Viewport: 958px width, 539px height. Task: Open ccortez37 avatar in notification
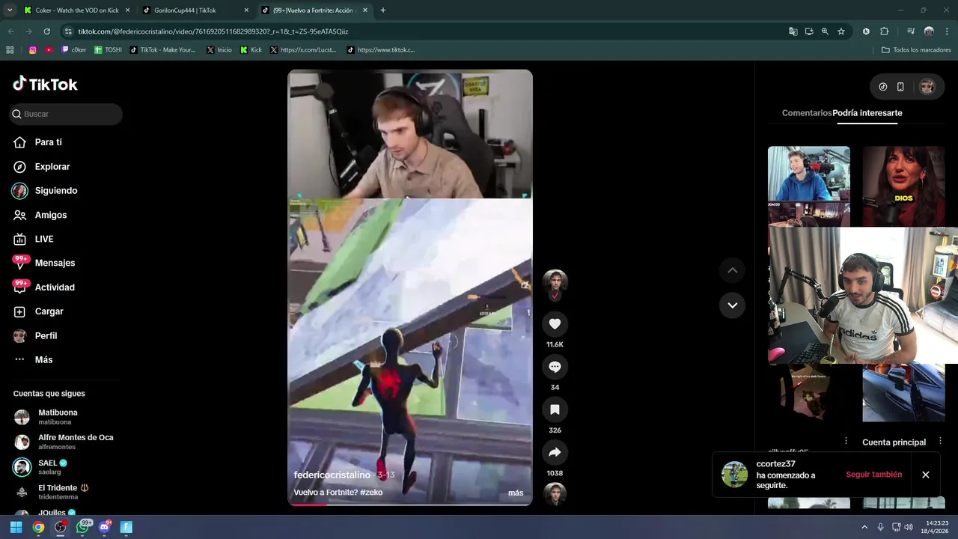(x=734, y=475)
